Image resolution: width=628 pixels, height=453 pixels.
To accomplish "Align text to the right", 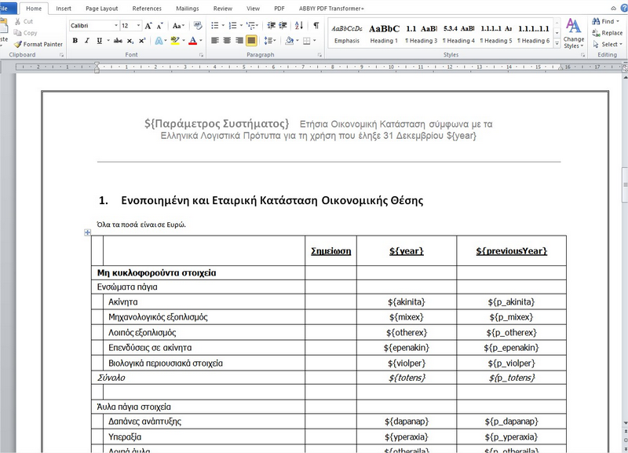I will 239,41.
